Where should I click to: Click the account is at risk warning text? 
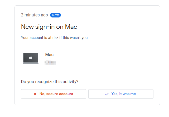[54, 38]
